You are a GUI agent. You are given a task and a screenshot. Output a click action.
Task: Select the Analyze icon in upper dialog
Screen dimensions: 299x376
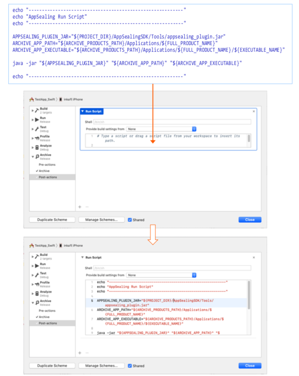coord(37,147)
